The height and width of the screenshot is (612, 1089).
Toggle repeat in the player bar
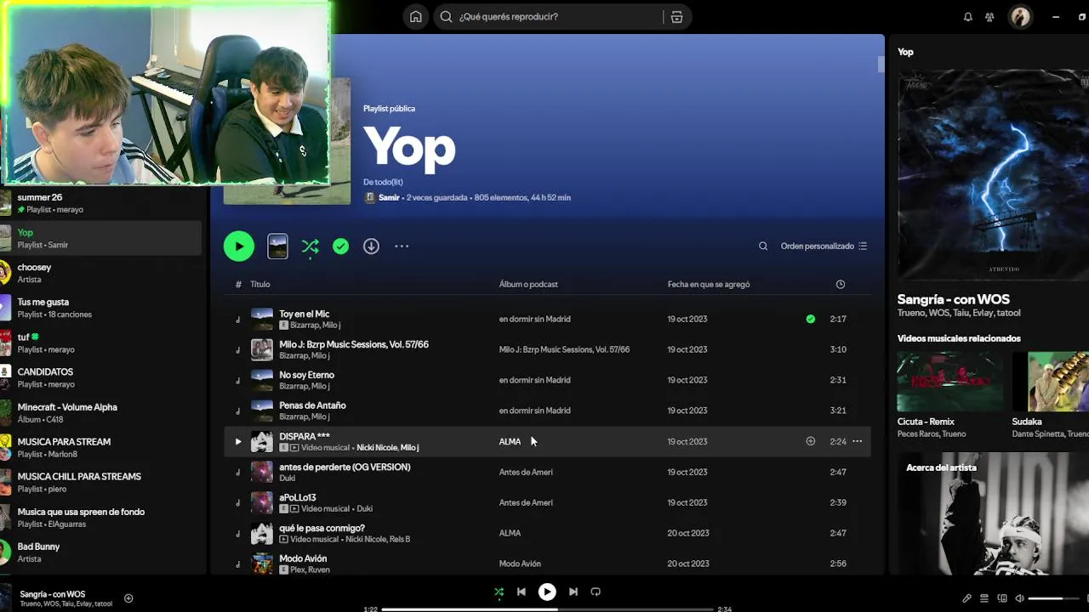coord(596,592)
